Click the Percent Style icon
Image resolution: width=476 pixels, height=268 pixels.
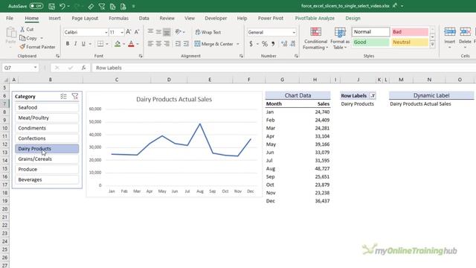265,44
